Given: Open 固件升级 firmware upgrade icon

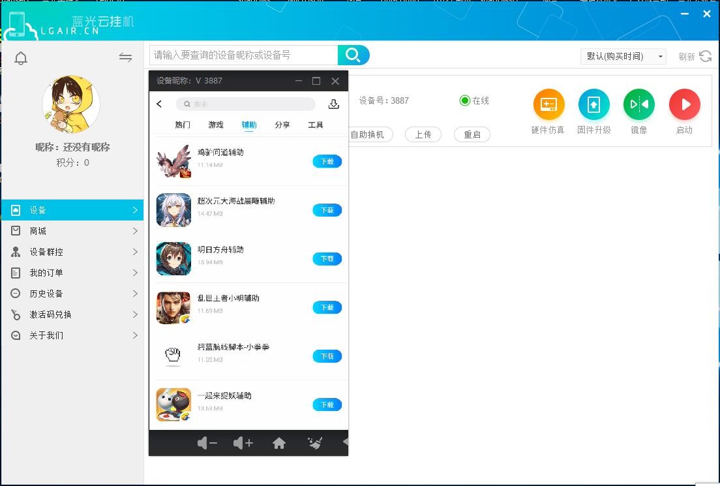Looking at the screenshot, I should pos(593,104).
